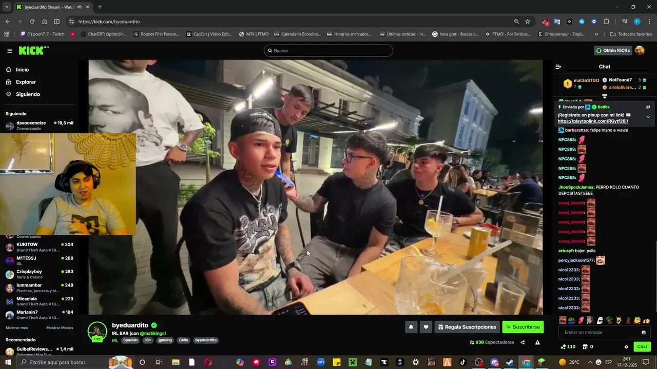The image size is (657, 369).
Task: Open the IRL category link
Action: click(115, 340)
